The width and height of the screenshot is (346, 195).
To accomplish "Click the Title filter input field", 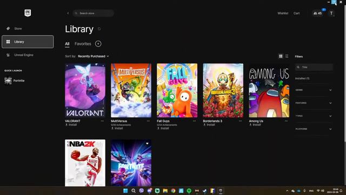I will pyautogui.click(x=314, y=67).
